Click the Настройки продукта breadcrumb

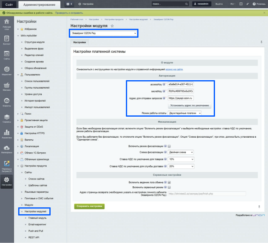[x=114, y=19]
